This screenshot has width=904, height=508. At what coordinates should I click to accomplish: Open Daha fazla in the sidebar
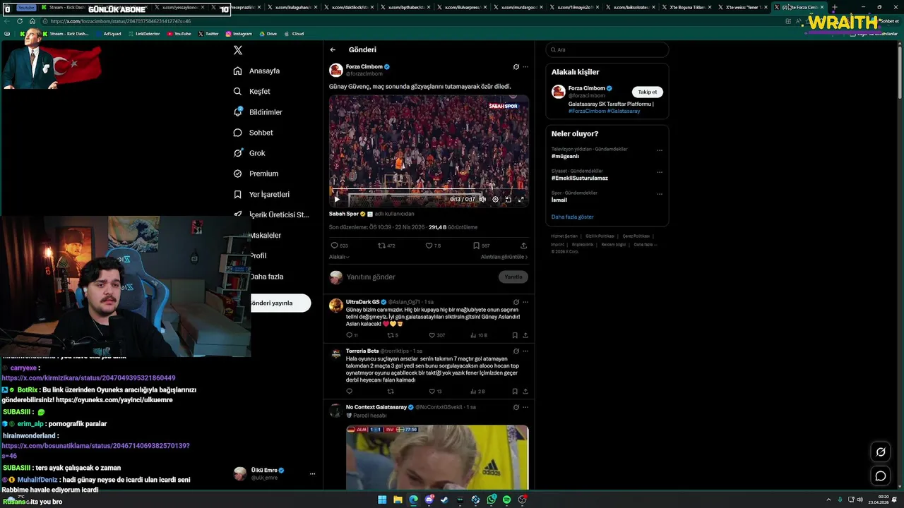(x=266, y=277)
